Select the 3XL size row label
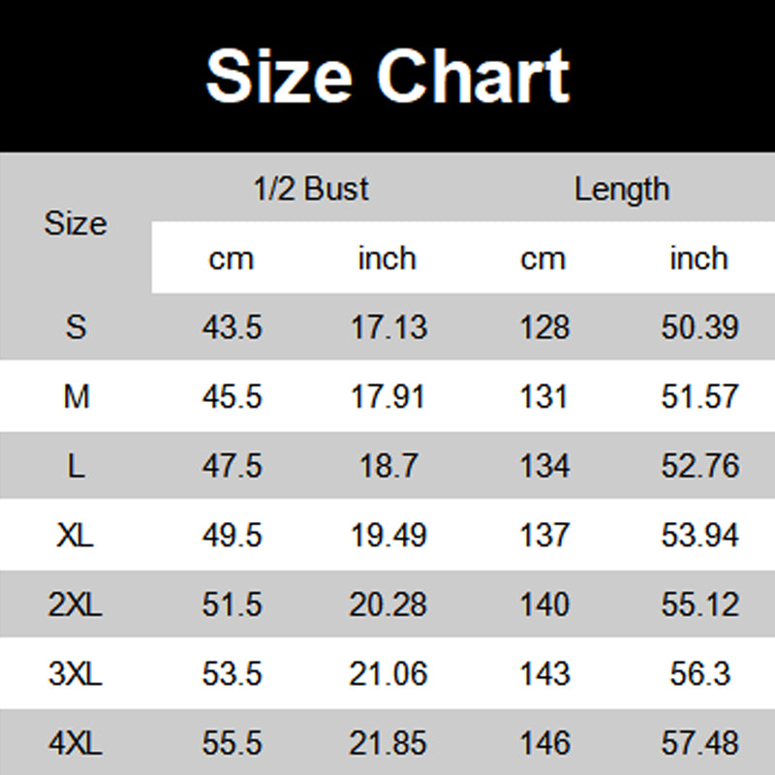The height and width of the screenshot is (775, 775). click(x=76, y=673)
